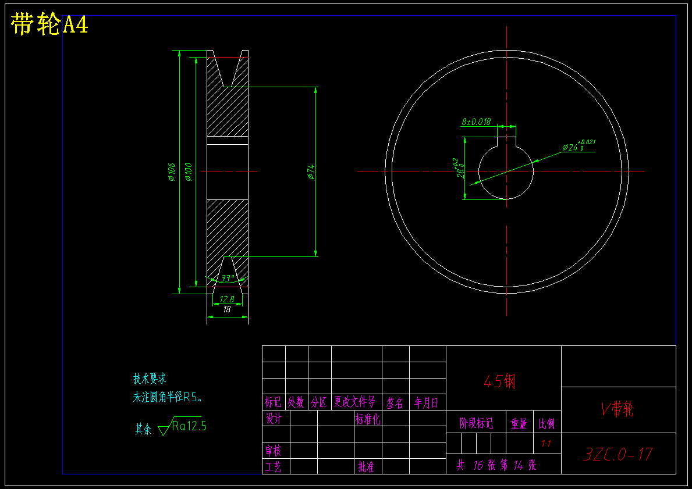Select the 18 overall width dimension
This screenshot has width=692, height=489.
[x=227, y=309]
